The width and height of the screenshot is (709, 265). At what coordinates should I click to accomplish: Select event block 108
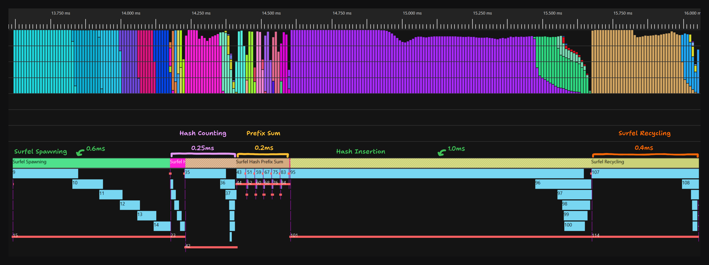(690, 184)
